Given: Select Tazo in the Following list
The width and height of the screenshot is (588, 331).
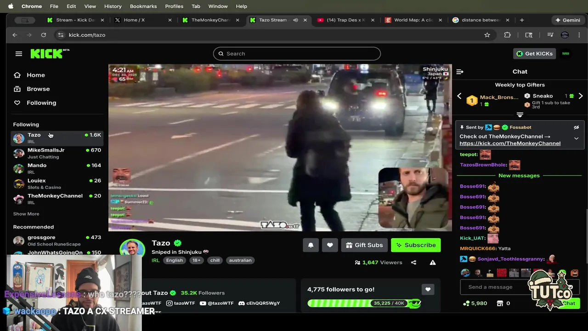Looking at the screenshot, I should pyautogui.click(x=57, y=138).
